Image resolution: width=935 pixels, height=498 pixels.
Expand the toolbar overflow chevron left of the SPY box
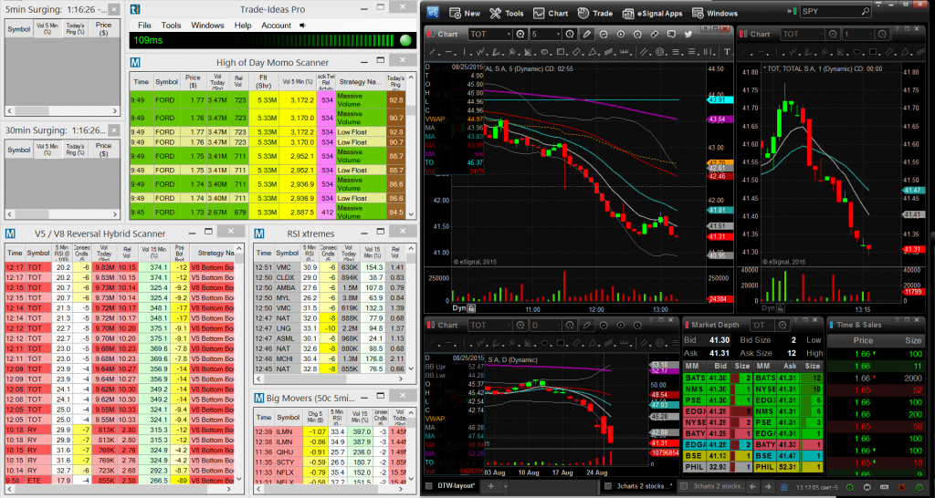790,11
